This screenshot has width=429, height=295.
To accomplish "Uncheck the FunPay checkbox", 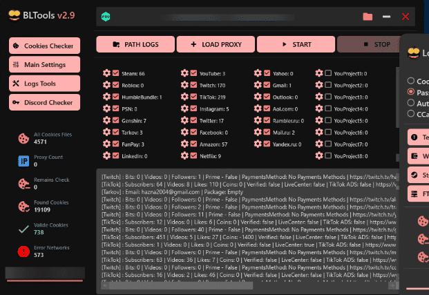I will coord(116,144).
